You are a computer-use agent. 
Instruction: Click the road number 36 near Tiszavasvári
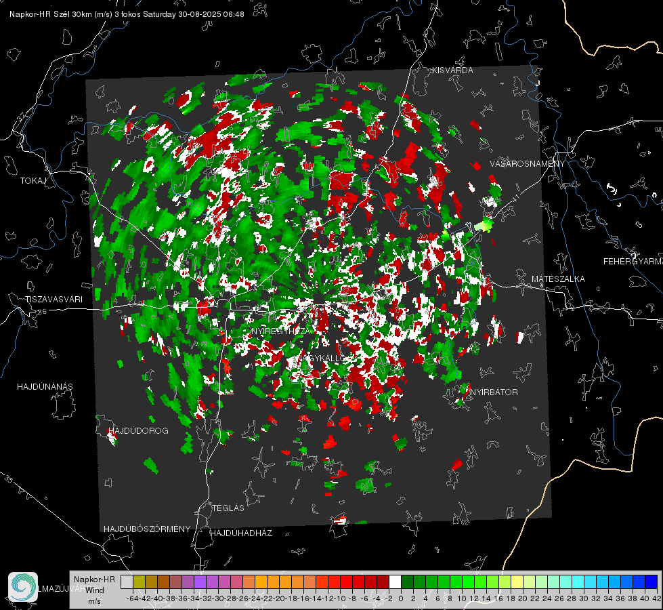[x=42, y=312]
